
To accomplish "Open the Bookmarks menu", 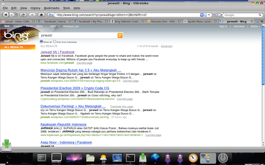I will [51, 8].
